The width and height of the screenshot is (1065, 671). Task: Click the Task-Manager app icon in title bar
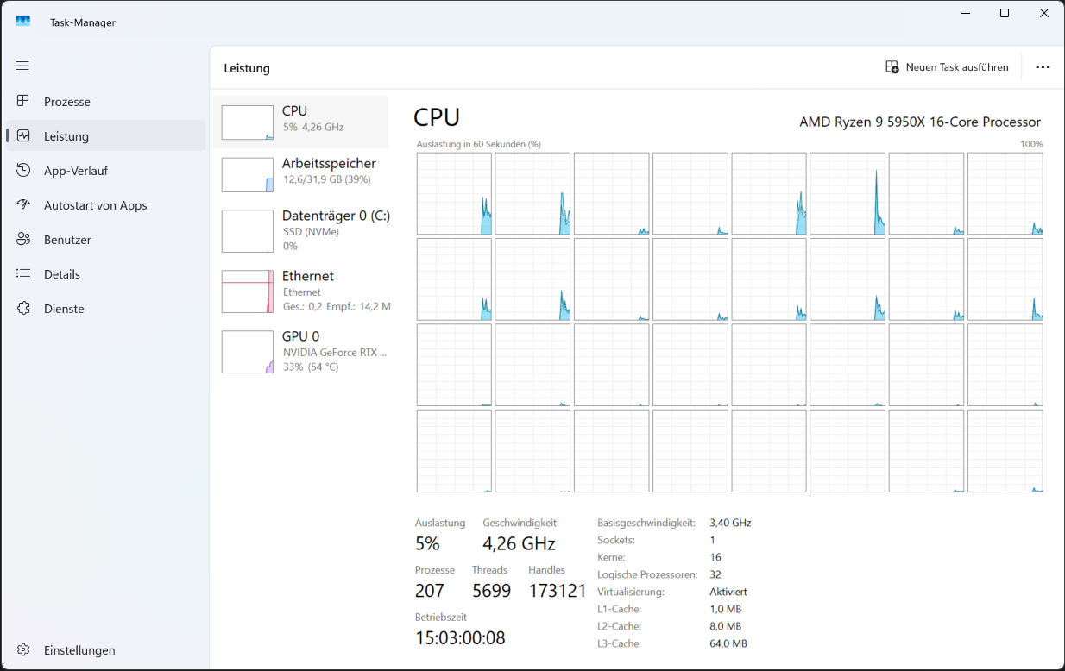tap(23, 22)
